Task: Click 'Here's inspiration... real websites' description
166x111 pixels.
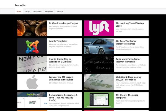Action: coord(131,85)
